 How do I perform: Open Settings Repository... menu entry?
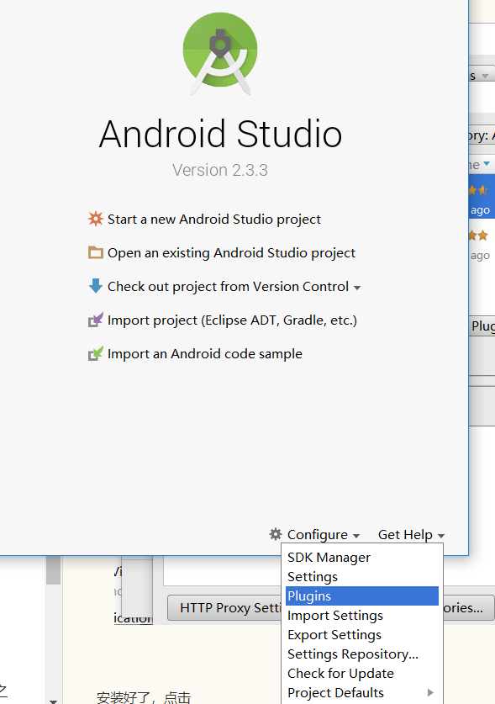pos(362,654)
